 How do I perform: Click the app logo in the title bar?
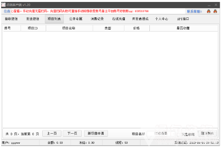[4, 5]
